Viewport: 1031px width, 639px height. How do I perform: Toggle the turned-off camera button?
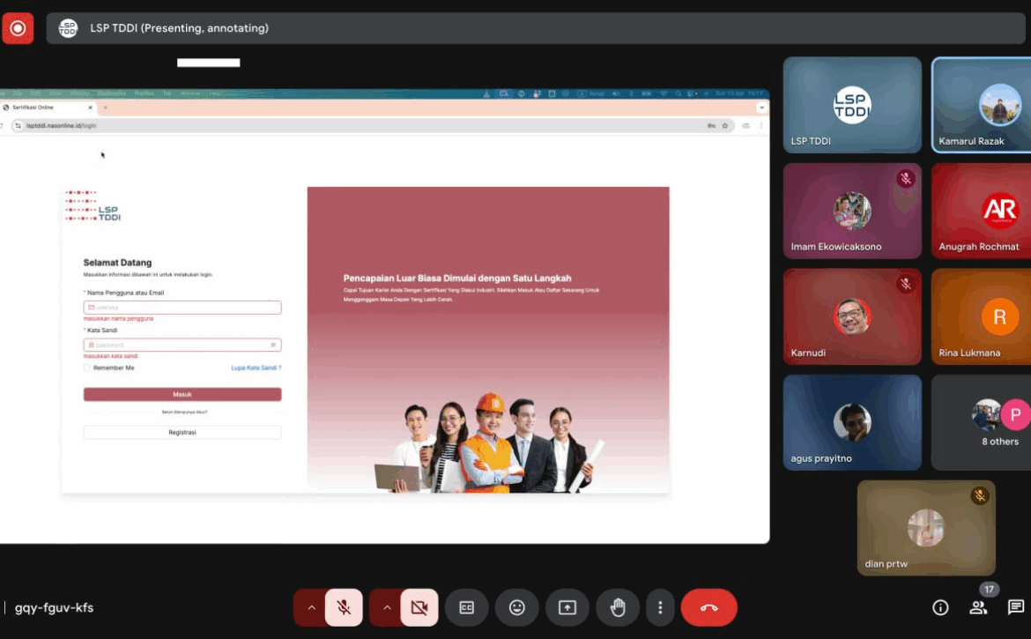coord(419,607)
